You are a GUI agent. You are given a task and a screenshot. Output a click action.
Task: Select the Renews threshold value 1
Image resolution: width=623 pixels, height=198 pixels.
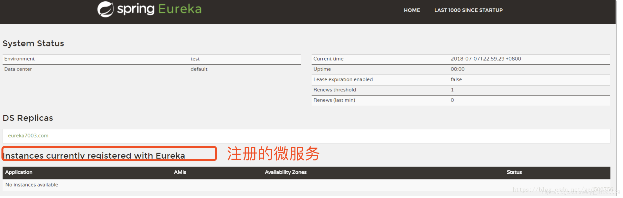point(452,90)
